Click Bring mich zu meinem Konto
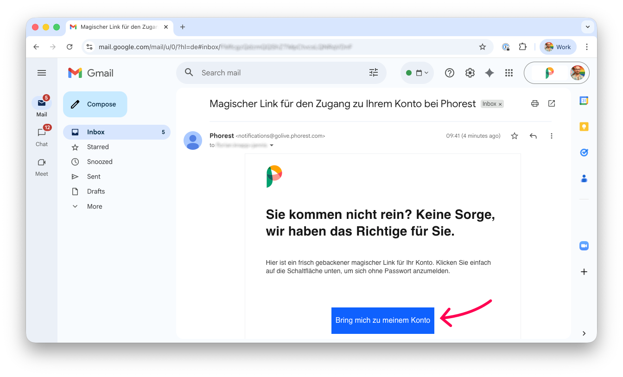The image size is (623, 377). click(382, 320)
